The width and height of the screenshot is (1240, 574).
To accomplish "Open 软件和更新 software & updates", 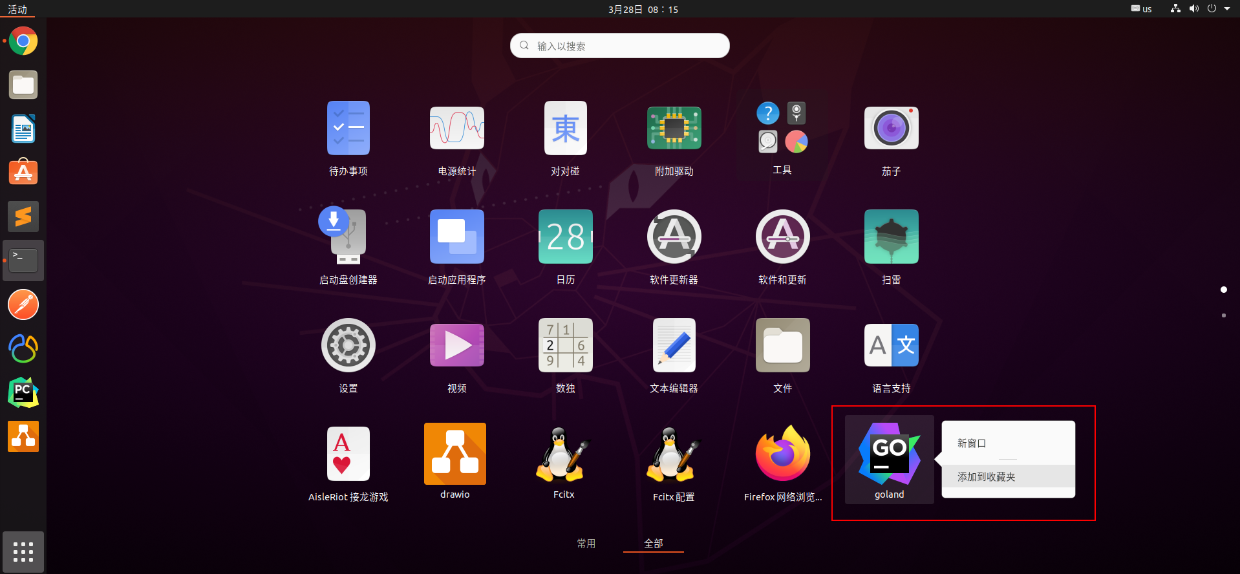I will click(783, 237).
